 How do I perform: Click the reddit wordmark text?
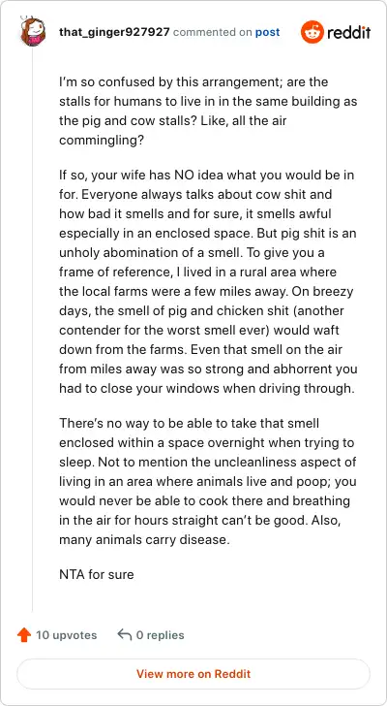click(349, 32)
